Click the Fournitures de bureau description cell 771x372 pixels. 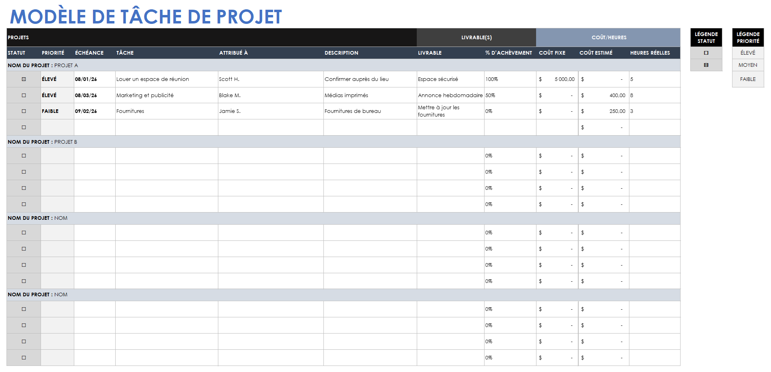(x=370, y=111)
